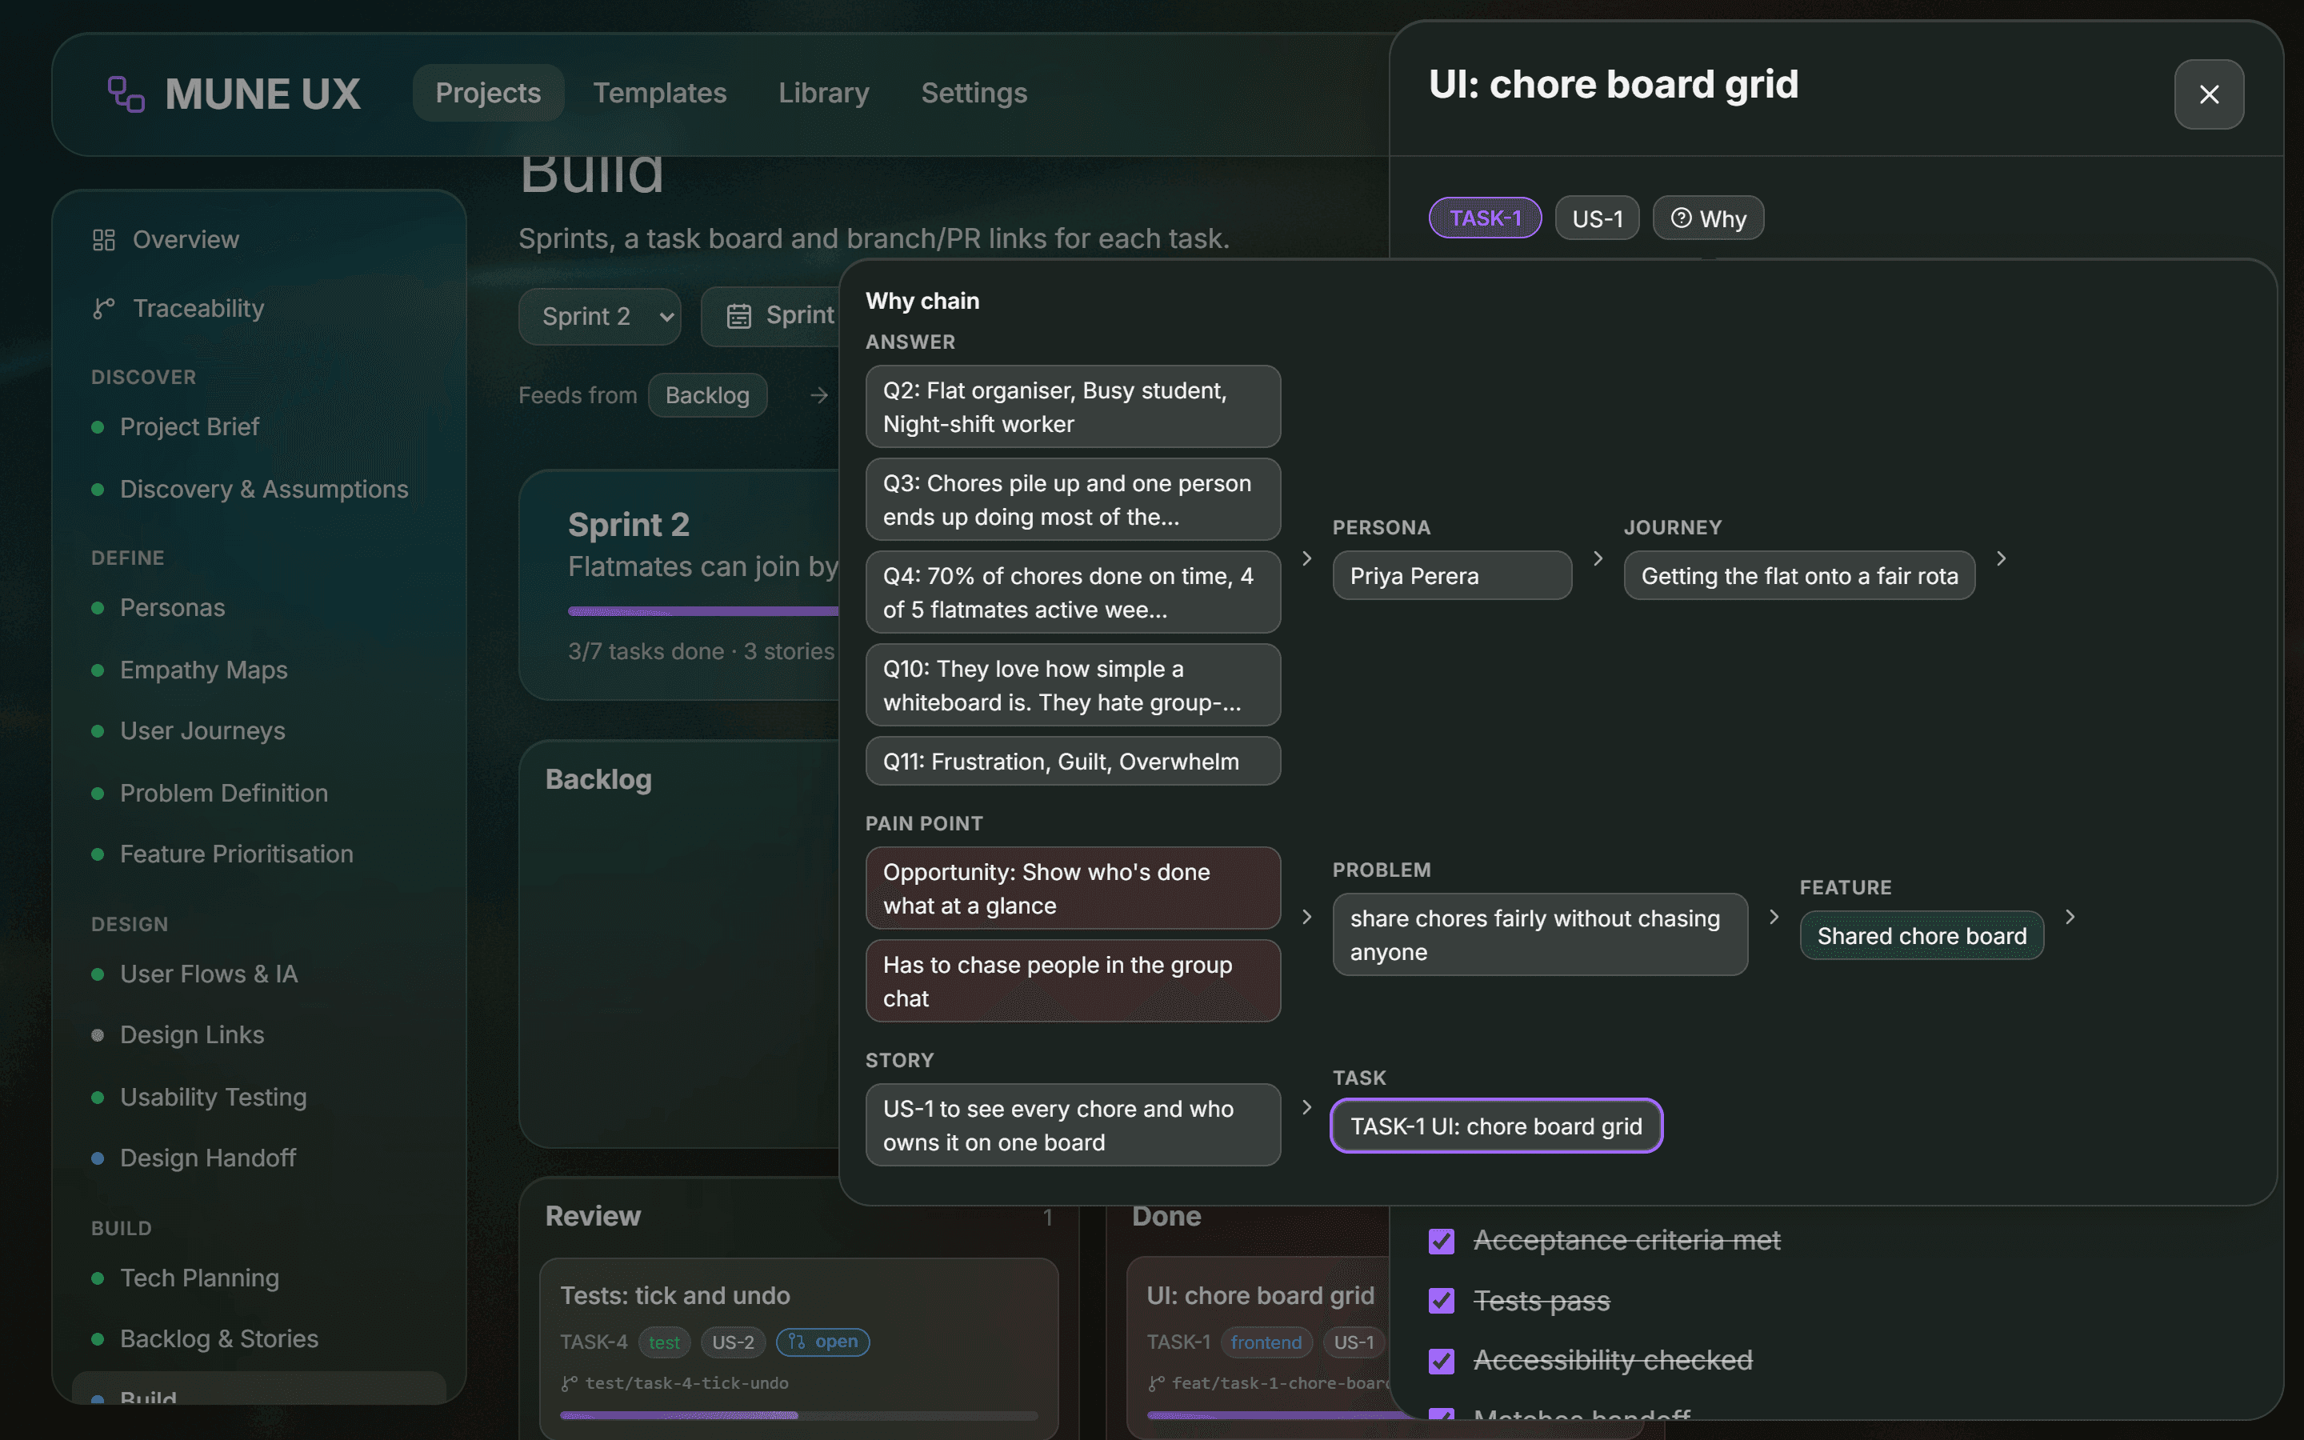
Task: Uncheck Acceptance criteria met
Action: pyautogui.click(x=1442, y=1241)
